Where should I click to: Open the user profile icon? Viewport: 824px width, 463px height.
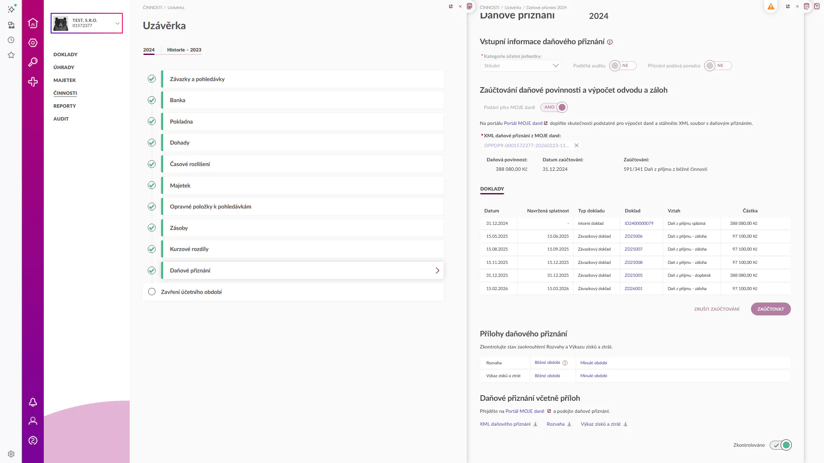[x=33, y=421]
